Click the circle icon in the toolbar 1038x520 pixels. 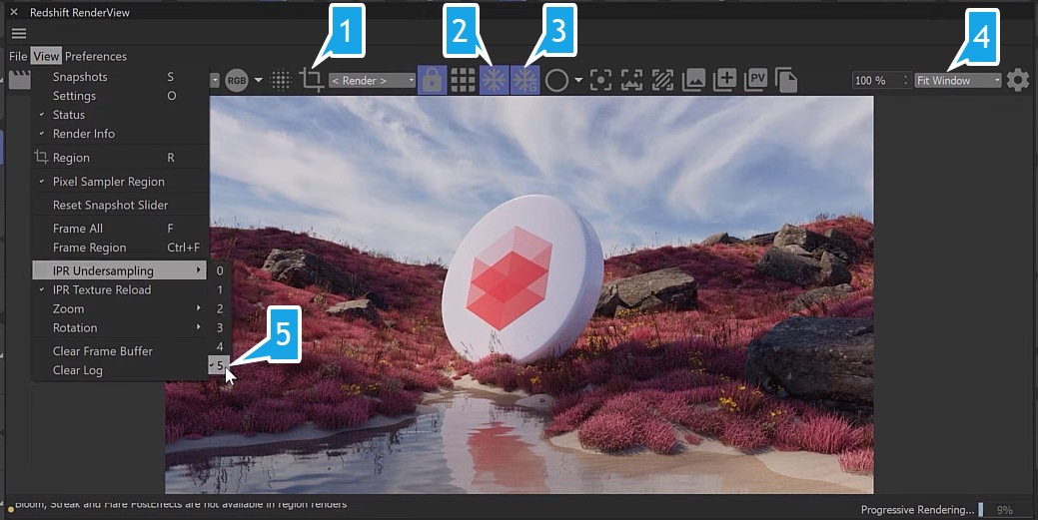(556, 81)
